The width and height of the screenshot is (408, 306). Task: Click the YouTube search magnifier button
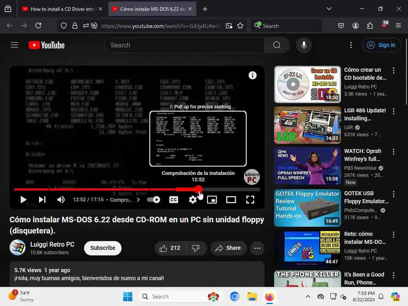(277, 45)
